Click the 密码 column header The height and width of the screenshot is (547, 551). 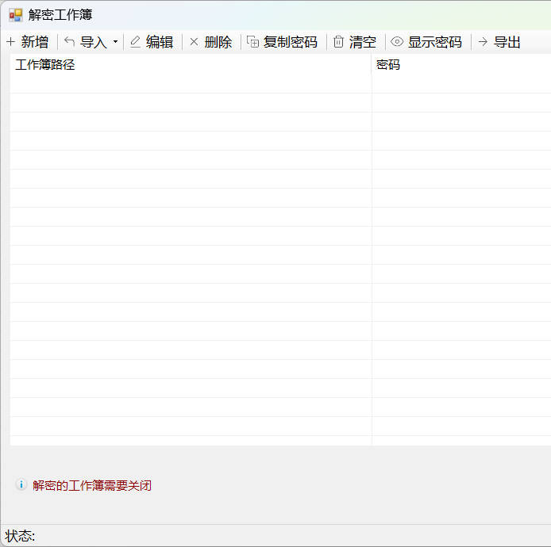point(388,65)
